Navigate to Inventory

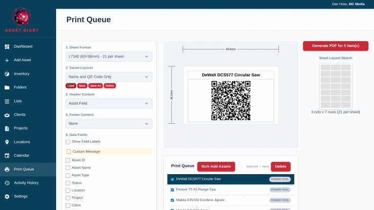click(22, 74)
